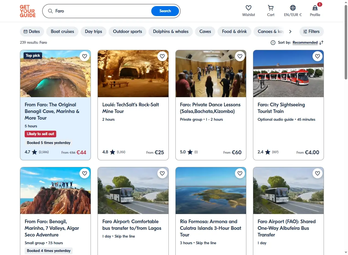The width and height of the screenshot is (348, 255).
Task: Click the star icon on the Private Dance Lessons card
Action: click(190, 152)
